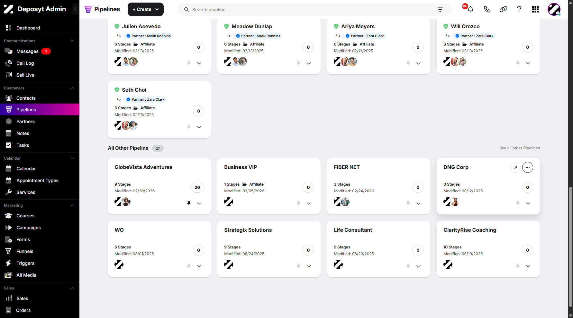Open the Meadow Dunlap pipeline title
The width and height of the screenshot is (573, 318).
pyautogui.click(x=252, y=26)
